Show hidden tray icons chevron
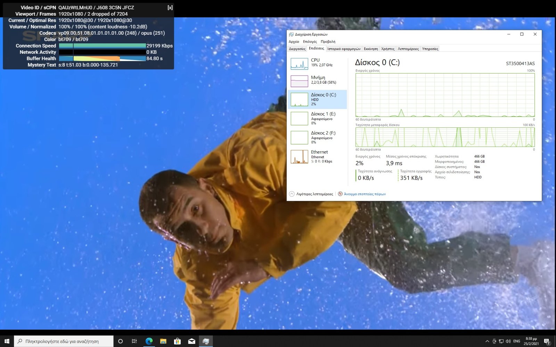The width and height of the screenshot is (556, 347). point(487,341)
